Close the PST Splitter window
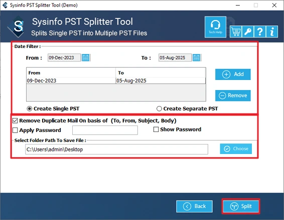This screenshot has height=220, width=284. [x=274, y=5]
